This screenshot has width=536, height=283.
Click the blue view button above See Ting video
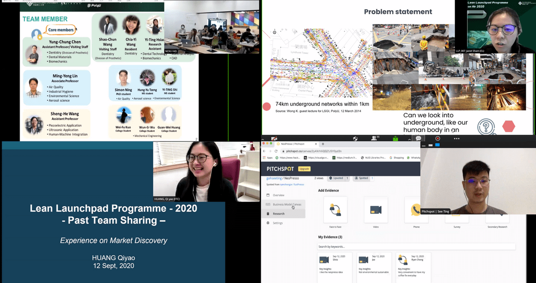click(436, 145)
